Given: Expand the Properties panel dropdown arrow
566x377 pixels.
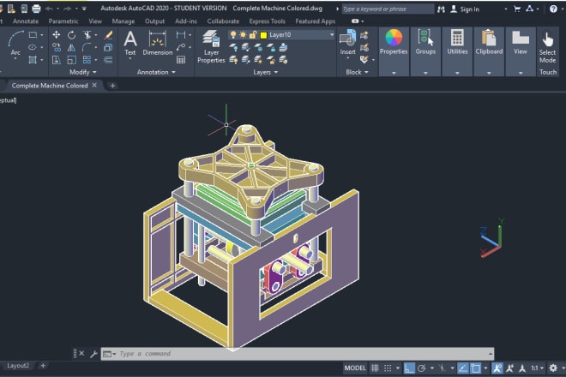Looking at the screenshot, I should (x=394, y=73).
